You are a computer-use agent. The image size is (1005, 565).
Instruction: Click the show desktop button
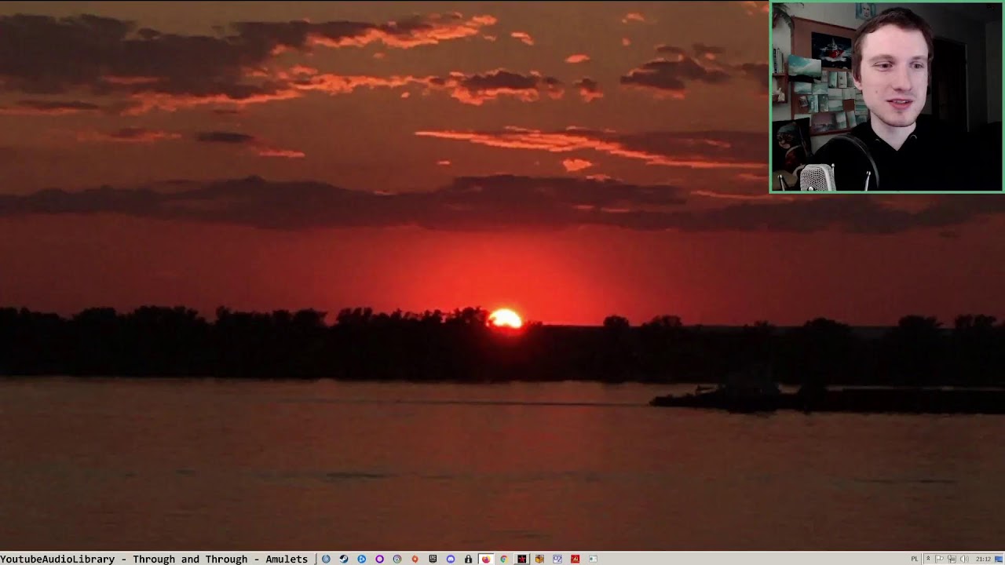[x=999, y=559]
